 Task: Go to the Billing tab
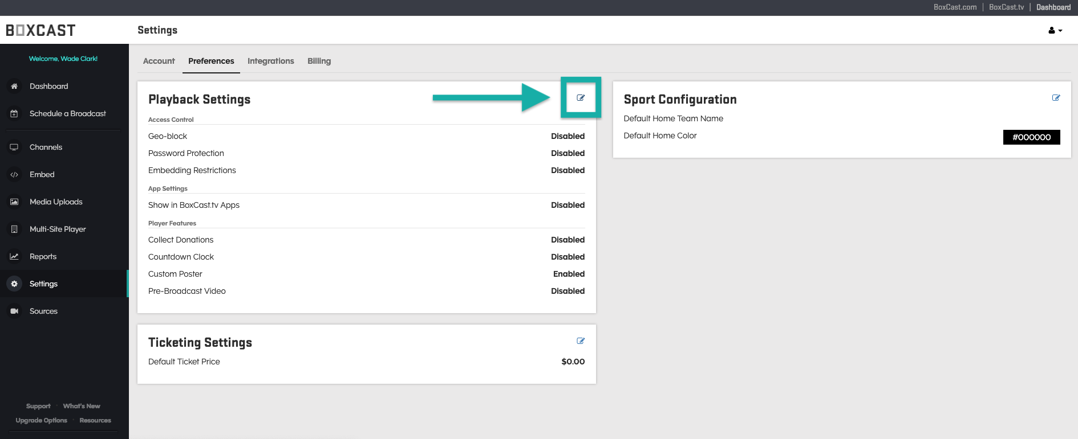[x=319, y=61]
